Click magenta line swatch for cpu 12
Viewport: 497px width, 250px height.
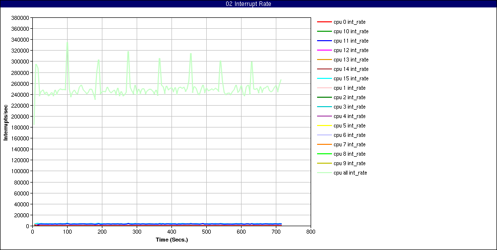coord(324,50)
